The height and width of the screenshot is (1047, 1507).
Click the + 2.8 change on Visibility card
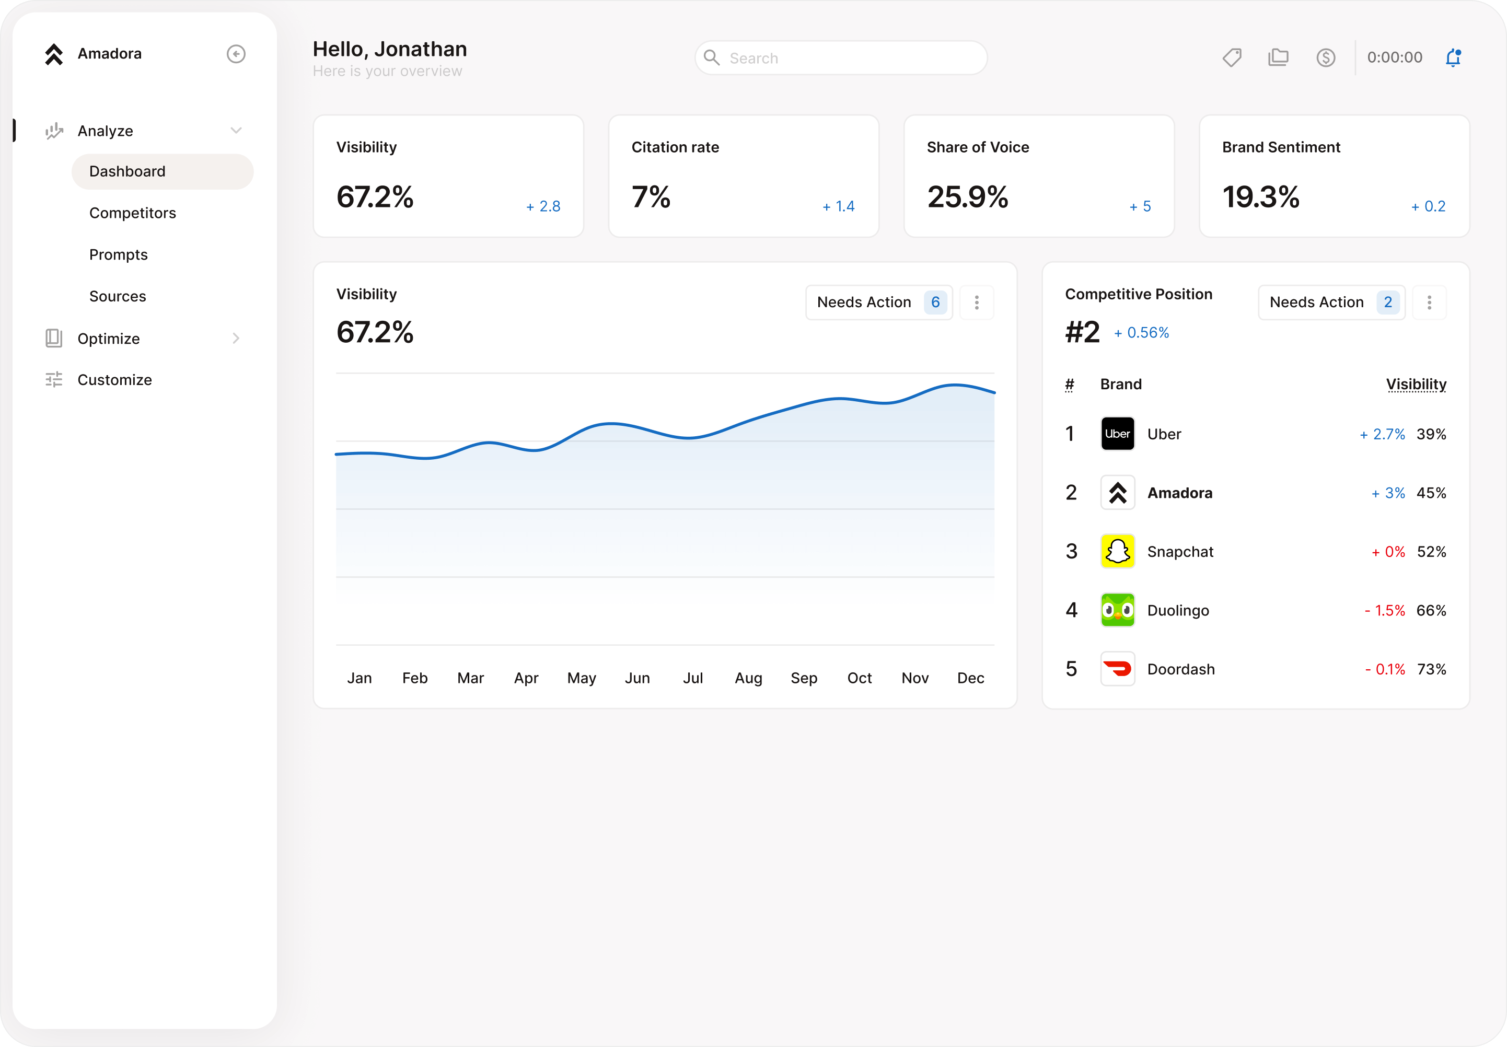pyautogui.click(x=543, y=207)
